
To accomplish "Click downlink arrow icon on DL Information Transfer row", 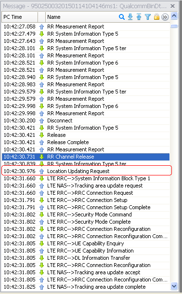I will [x=41, y=258].
